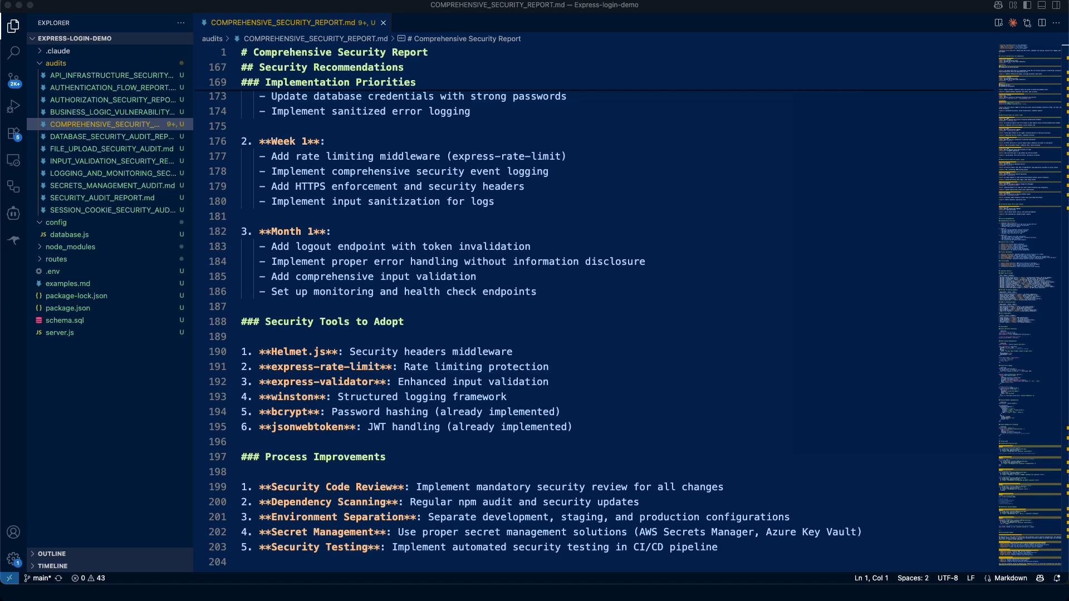The height and width of the screenshot is (601, 1069).
Task: Open server.js in the explorer
Action: click(110, 332)
